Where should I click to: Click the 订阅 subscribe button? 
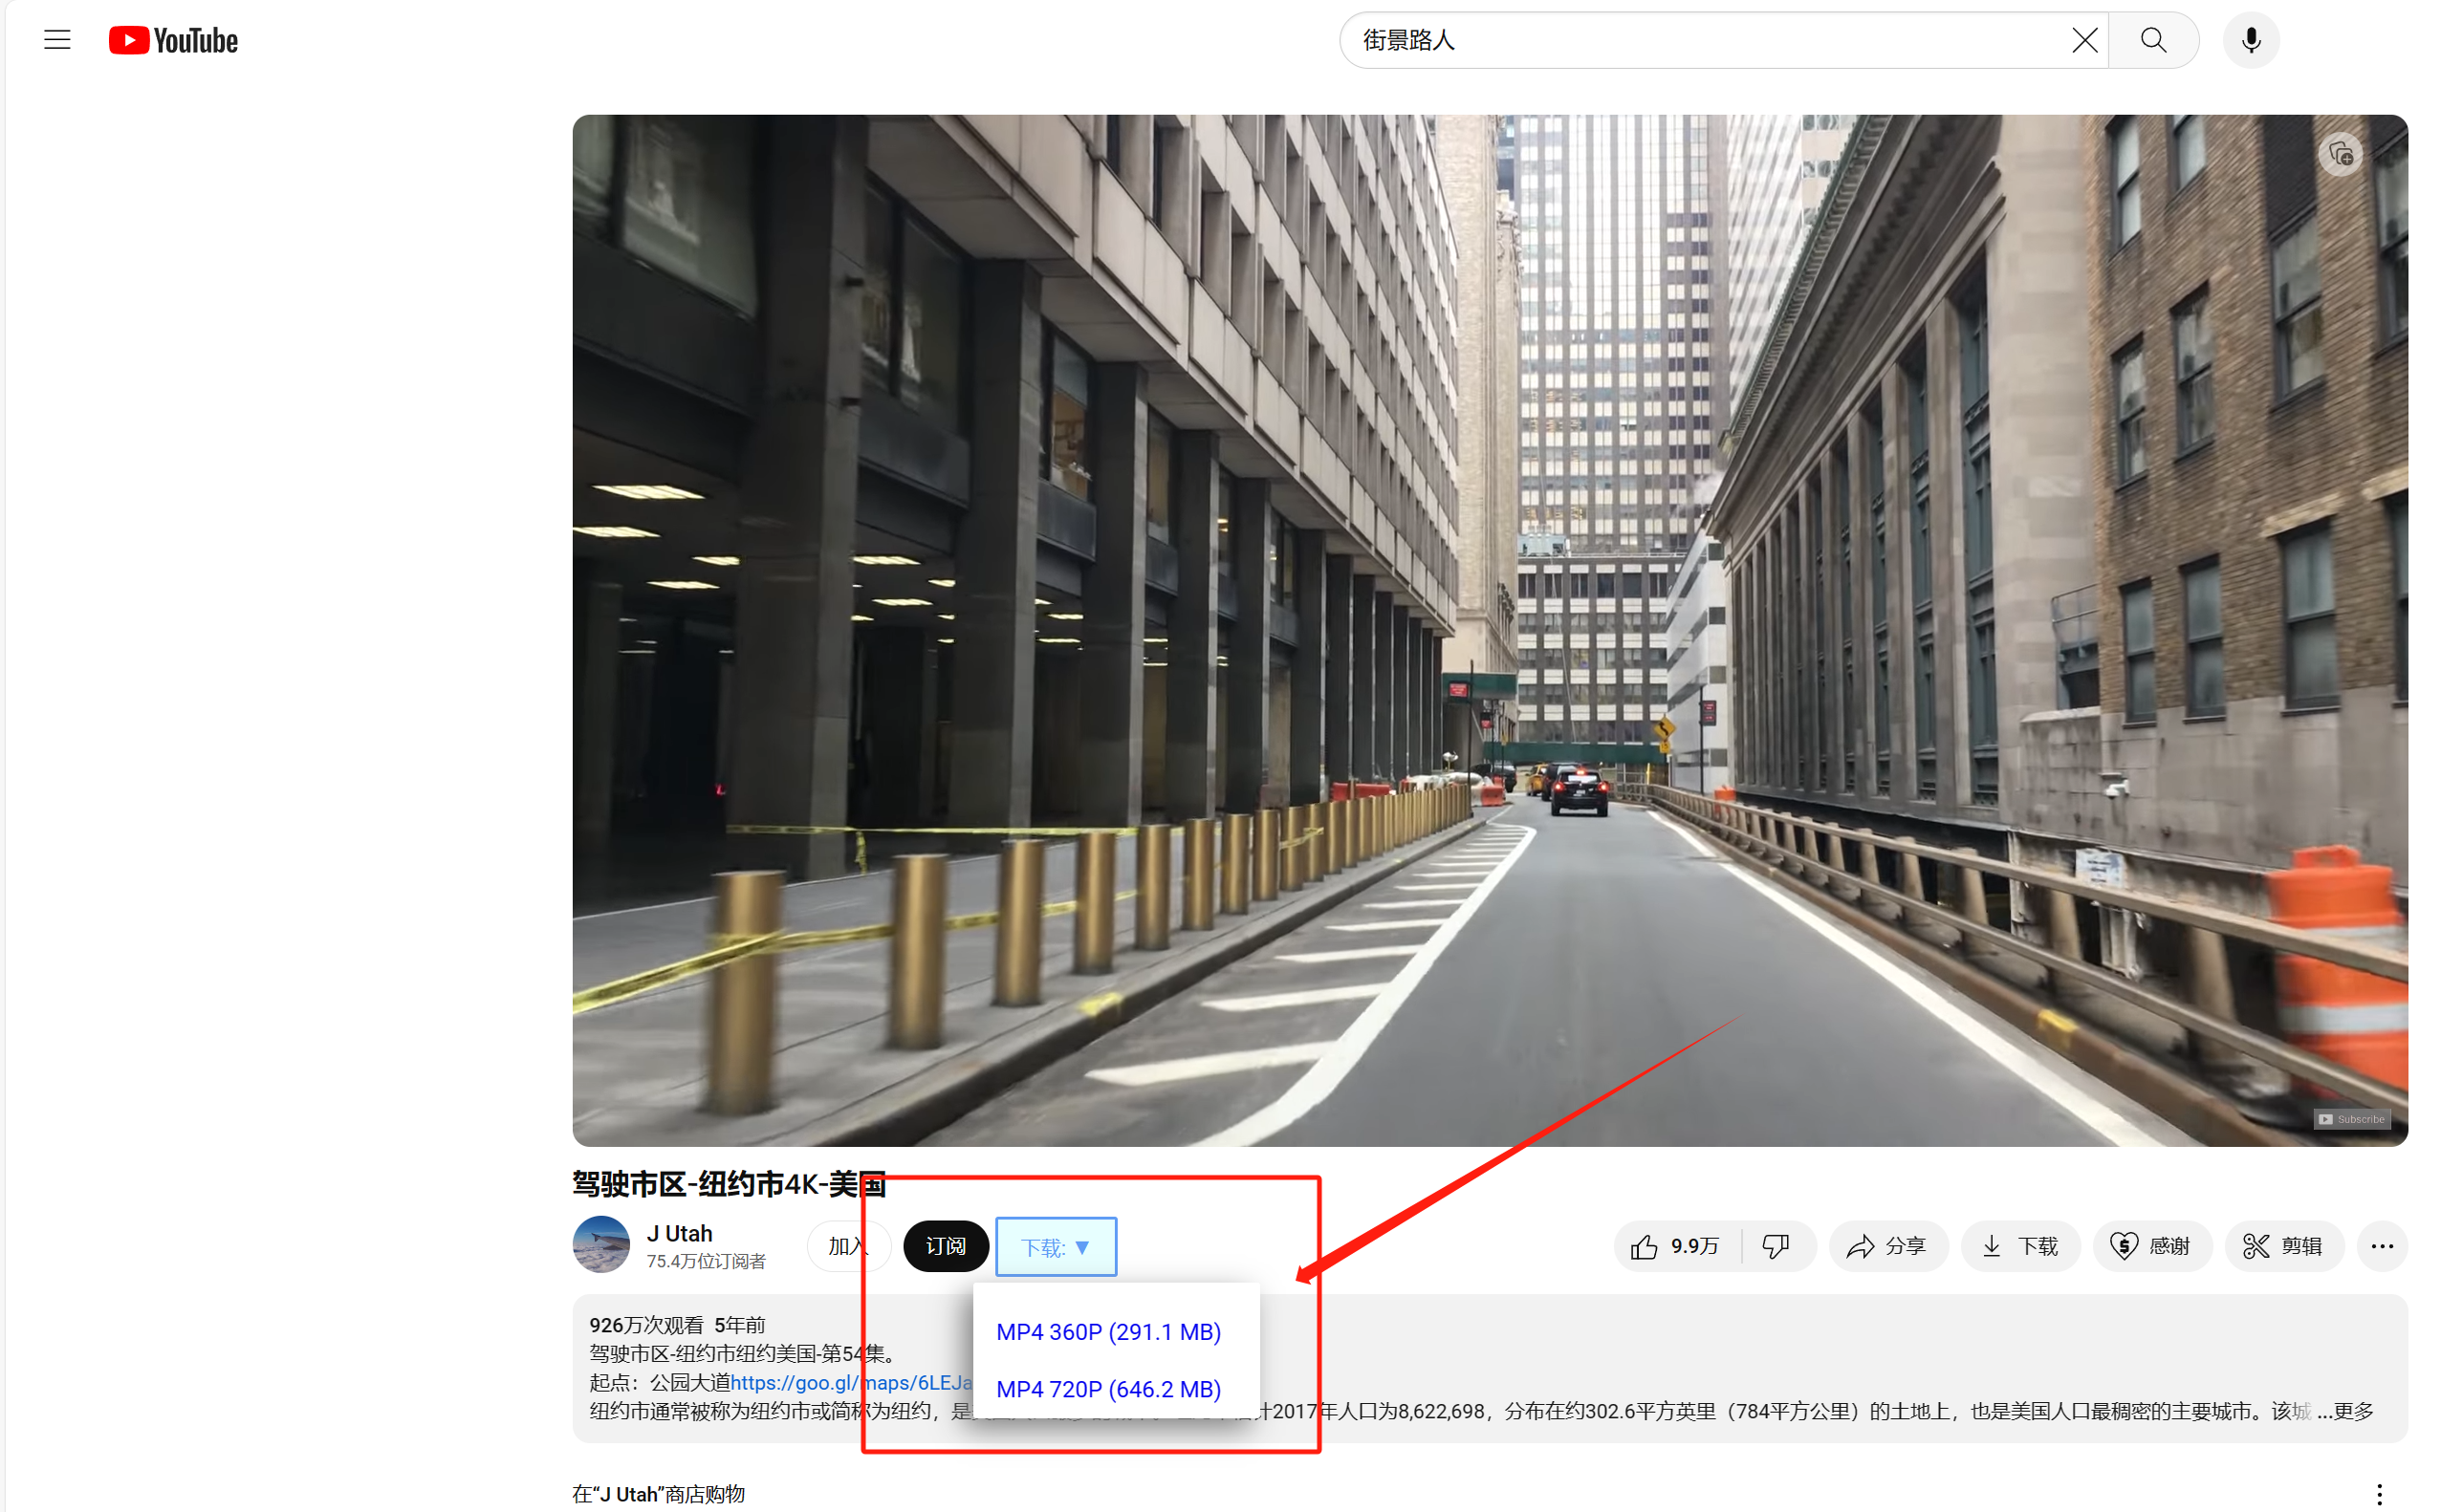point(946,1246)
